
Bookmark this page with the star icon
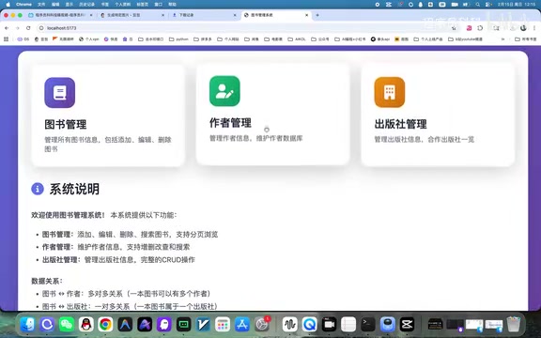pyautogui.click(x=454, y=28)
